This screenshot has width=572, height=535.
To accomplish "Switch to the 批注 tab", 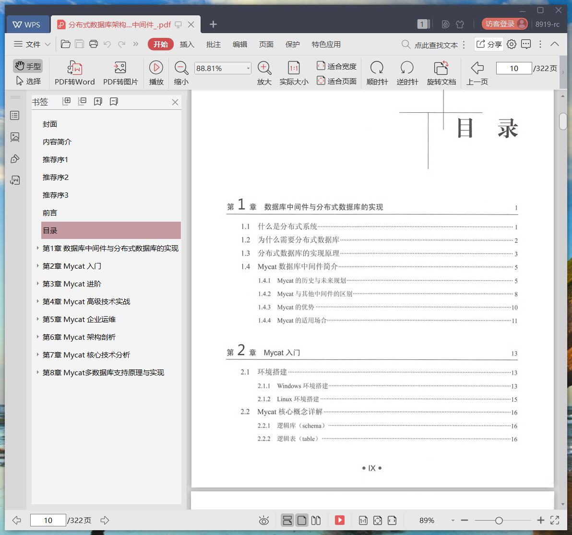I will click(x=214, y=44).
